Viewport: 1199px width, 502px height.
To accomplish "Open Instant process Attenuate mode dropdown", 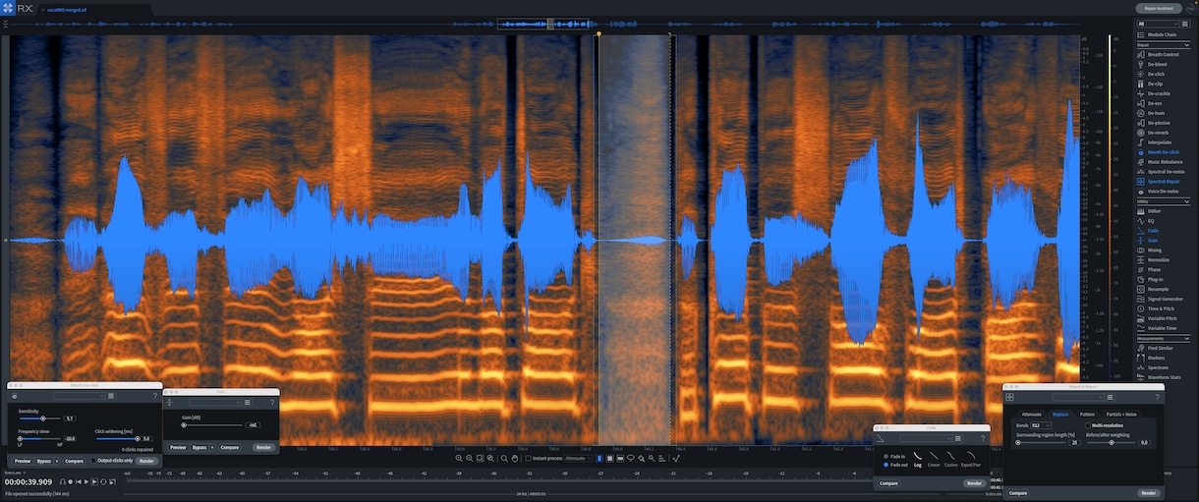I will 577,459.
